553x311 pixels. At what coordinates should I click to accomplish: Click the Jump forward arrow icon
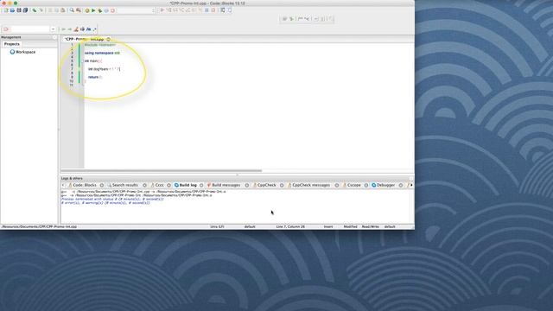coord(69,29)
